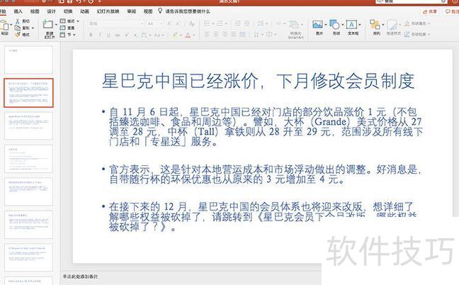Open the 绘图 (Draw) ribbon tab
Screen dimensions: 459x285
coord(35,11)
